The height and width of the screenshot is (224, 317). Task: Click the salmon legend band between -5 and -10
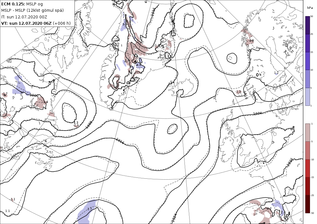click(x=307, y=150)
